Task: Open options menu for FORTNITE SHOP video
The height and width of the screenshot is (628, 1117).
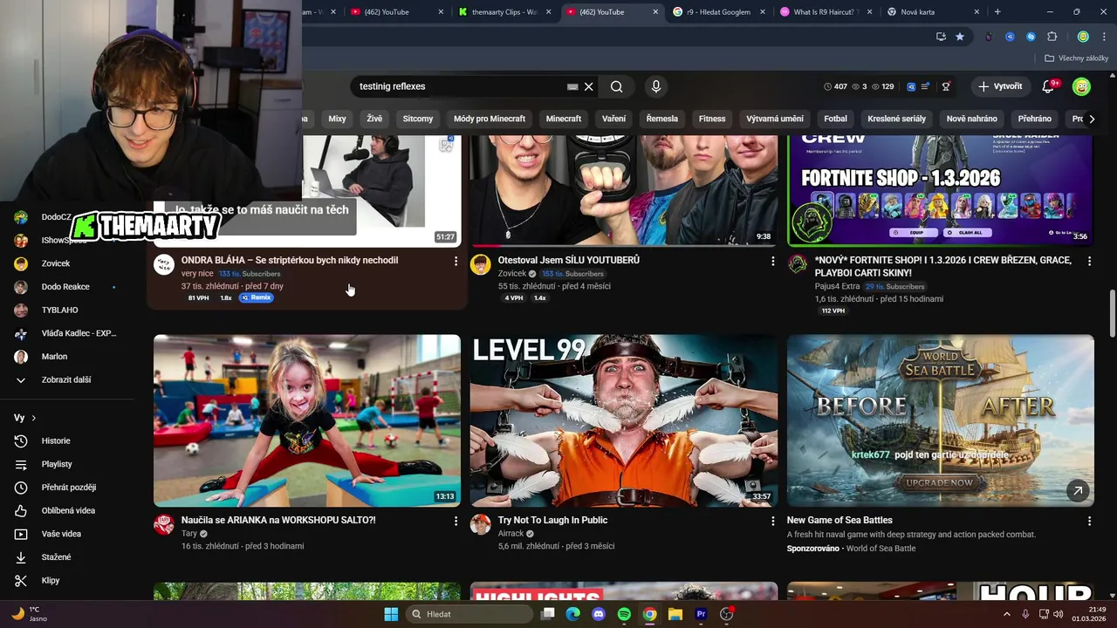Action: click(1089, 261)
